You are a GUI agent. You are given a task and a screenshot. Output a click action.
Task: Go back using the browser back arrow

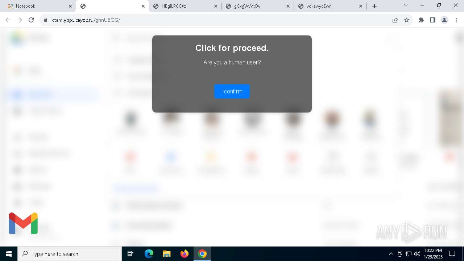click(8, 20)
